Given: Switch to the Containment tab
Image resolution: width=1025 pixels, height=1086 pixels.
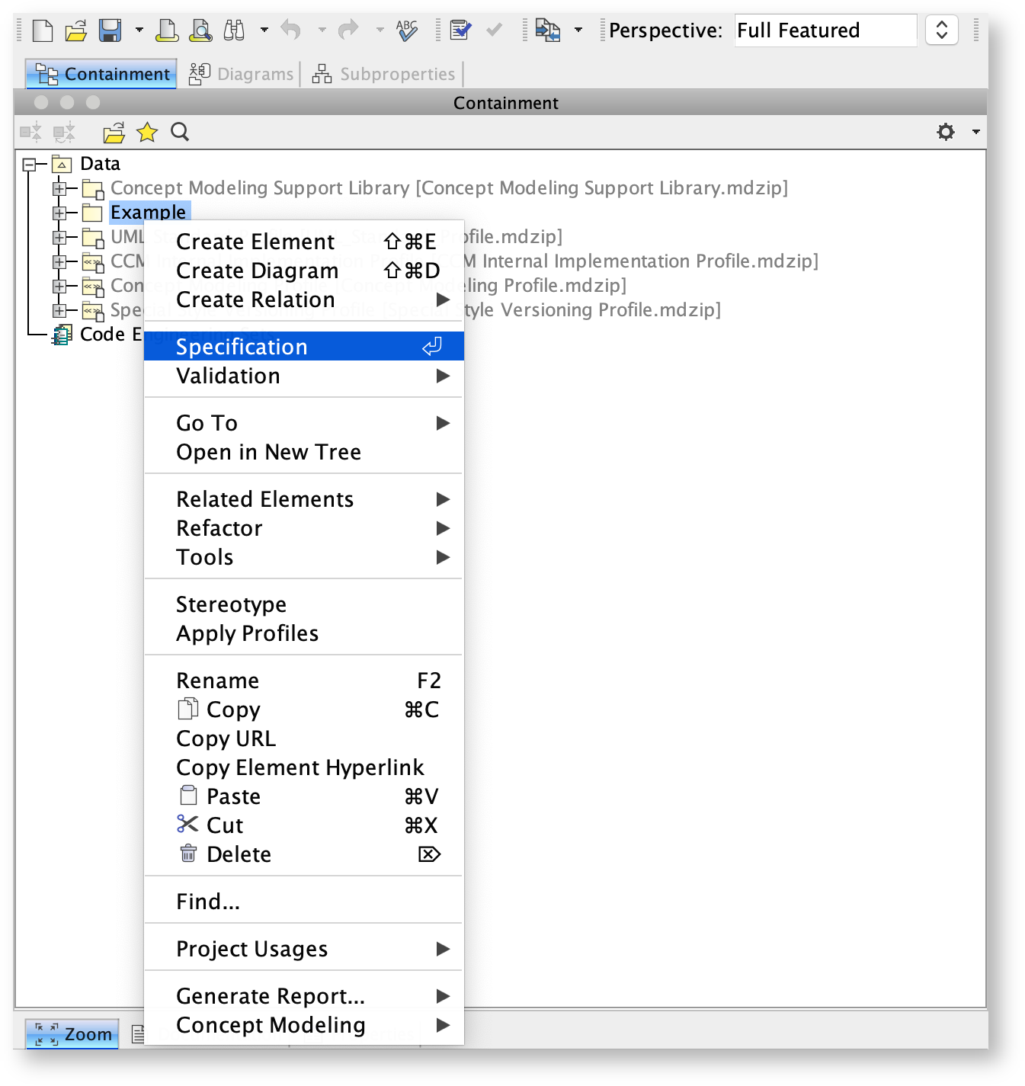Looking at the screenshot, I should click(101, 74).
